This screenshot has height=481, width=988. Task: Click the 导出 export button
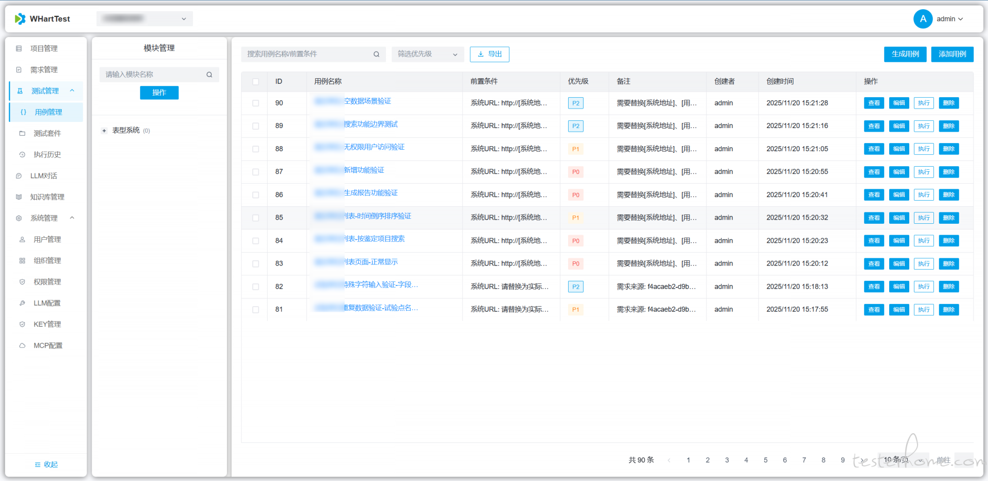pyautogui.click(x=489, y=54)
